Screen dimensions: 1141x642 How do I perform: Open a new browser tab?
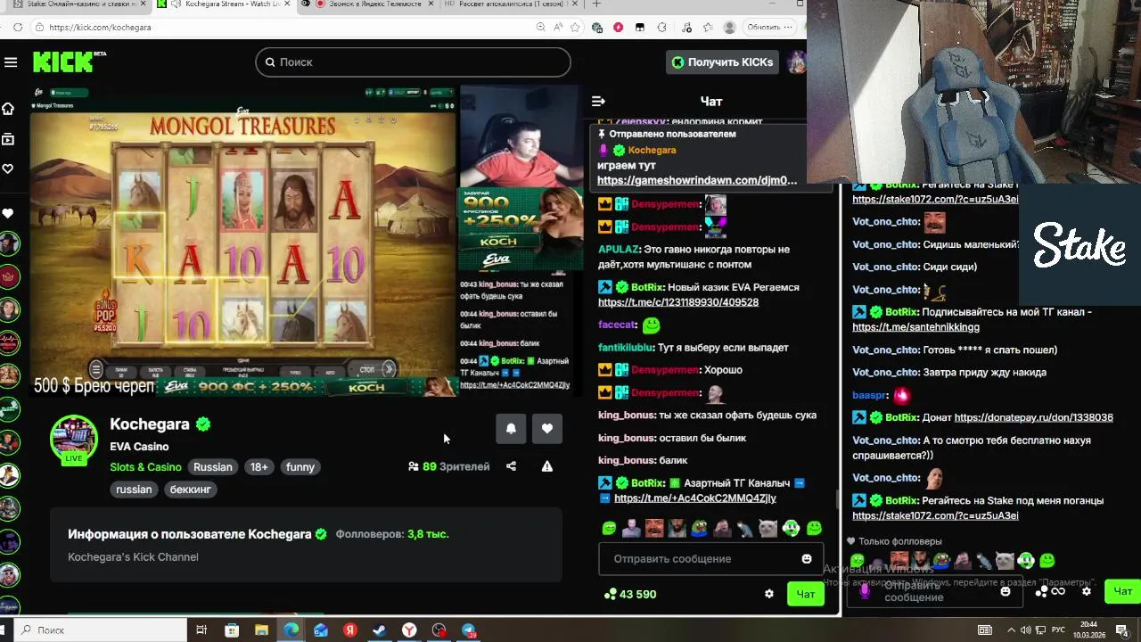click(597, 4)
